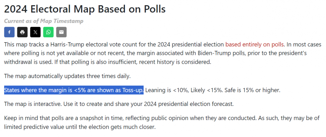
Task: Open the "based entirely on polls" link
Action: click(255, 44)
